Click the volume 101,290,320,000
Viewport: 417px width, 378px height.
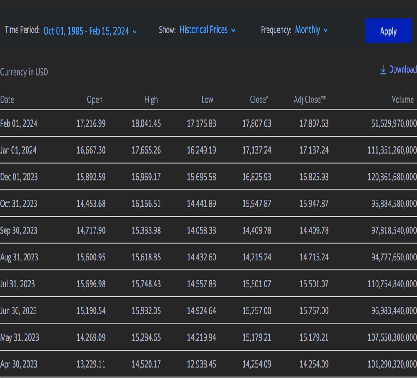(392, 364)
